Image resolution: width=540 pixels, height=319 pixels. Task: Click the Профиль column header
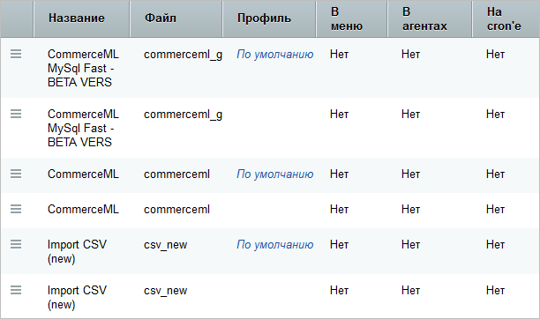[264, 18]
